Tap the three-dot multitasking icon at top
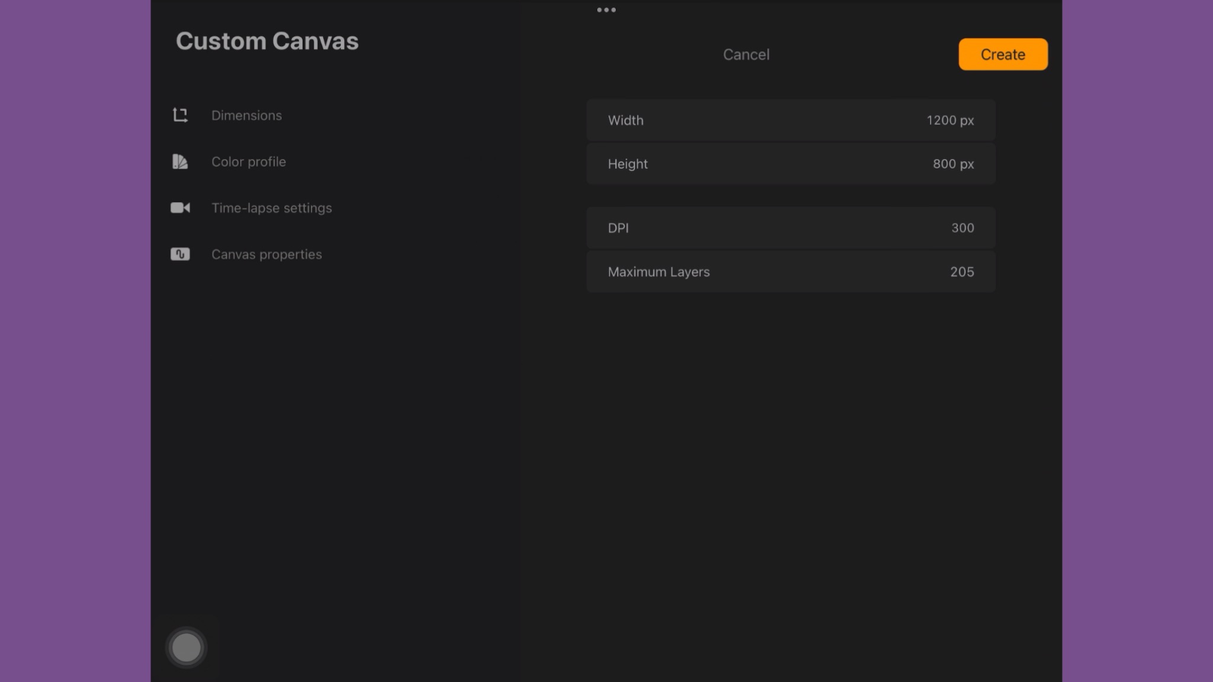This screenshot has width=1213, height=682. (x=606, y=9)
